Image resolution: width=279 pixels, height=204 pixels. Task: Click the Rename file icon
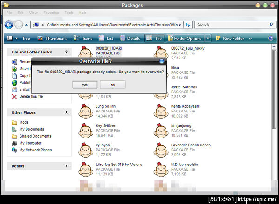pyautogui.click(x=14, y=62)
